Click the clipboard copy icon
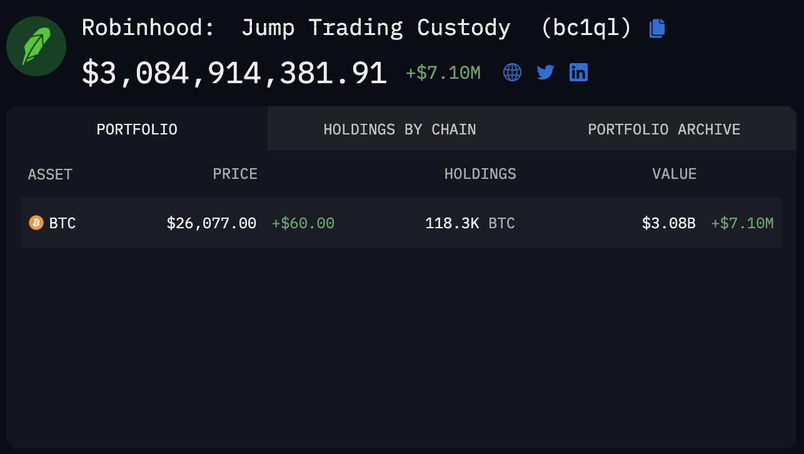 coord(656,28)
